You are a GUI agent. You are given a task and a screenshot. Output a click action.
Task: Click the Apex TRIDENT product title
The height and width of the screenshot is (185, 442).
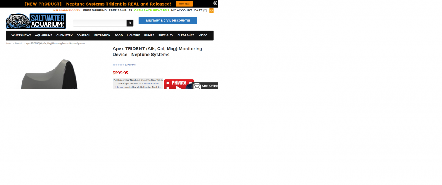(x=157, y=52)
